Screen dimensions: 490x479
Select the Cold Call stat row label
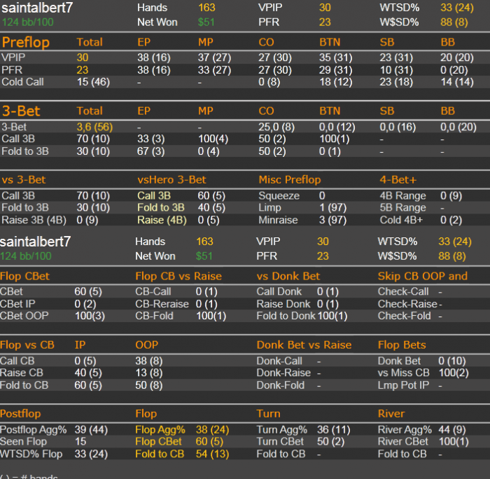(22, 82)
